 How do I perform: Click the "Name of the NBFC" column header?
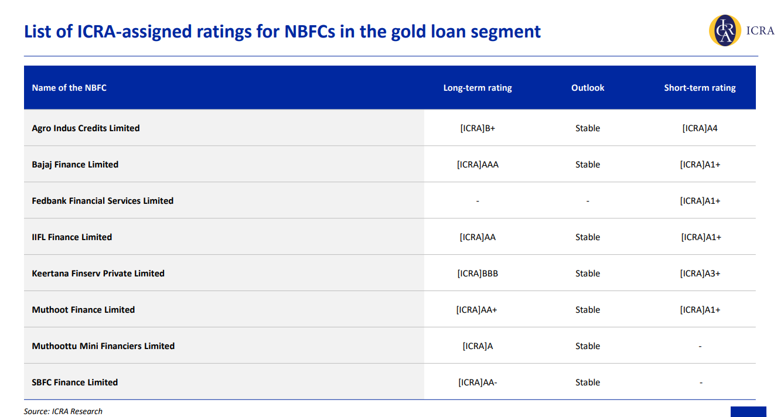point(69,88)
